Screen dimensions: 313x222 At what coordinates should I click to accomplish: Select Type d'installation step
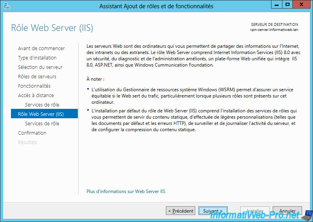point(37,58)
